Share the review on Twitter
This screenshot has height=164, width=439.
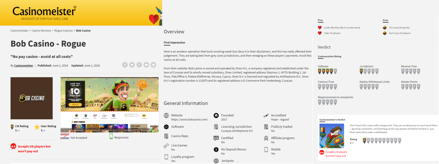132,65
